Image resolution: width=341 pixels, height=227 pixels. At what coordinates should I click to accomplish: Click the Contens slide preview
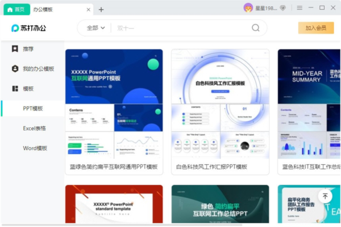click(x=89, y=118)
